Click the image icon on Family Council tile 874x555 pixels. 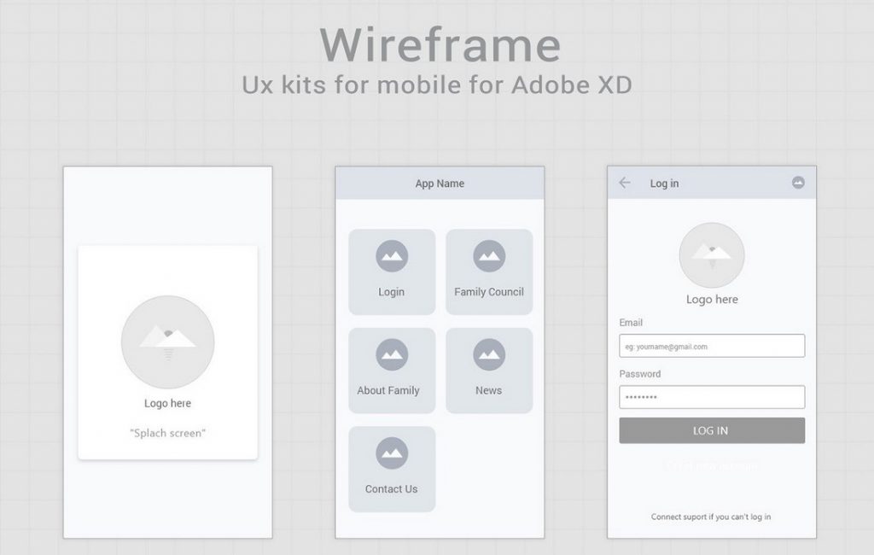click(489, 256)
